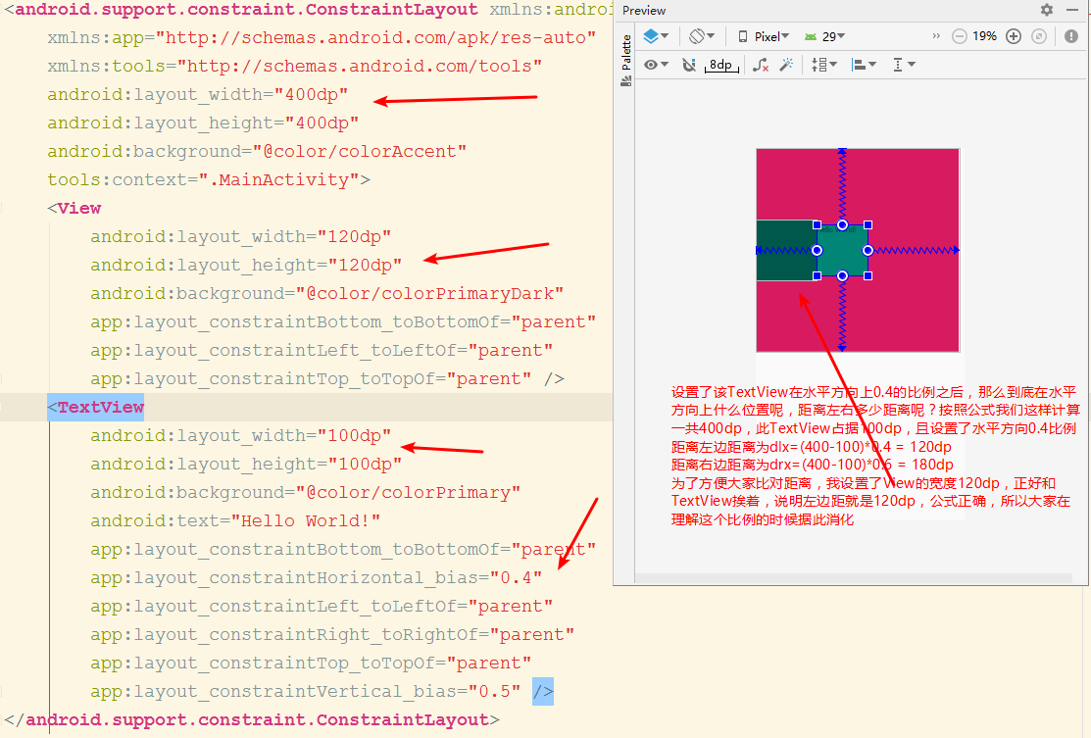The width and height of the screenshot is (1091, 738).
Task: Click the opening android.support.constraint.ConstraintLayout tag
Action: click(x=241, y=10)
